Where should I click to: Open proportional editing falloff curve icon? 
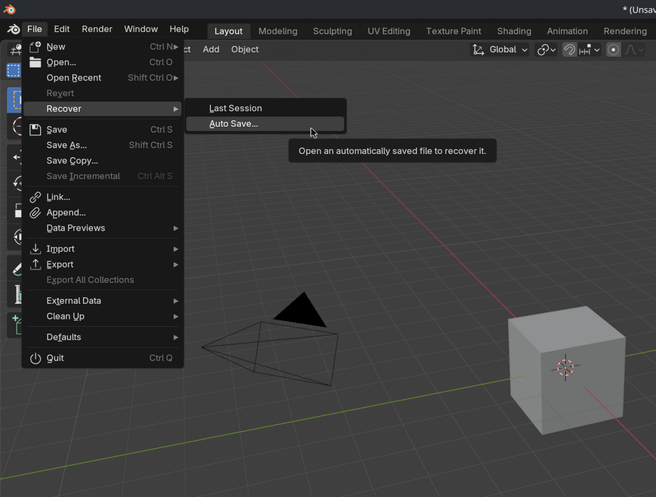click(635, 50)
